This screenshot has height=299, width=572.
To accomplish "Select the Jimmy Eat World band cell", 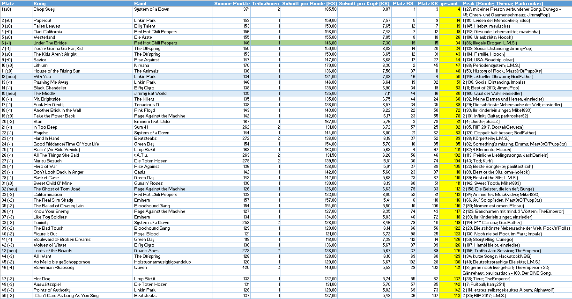I will [172, 94].
